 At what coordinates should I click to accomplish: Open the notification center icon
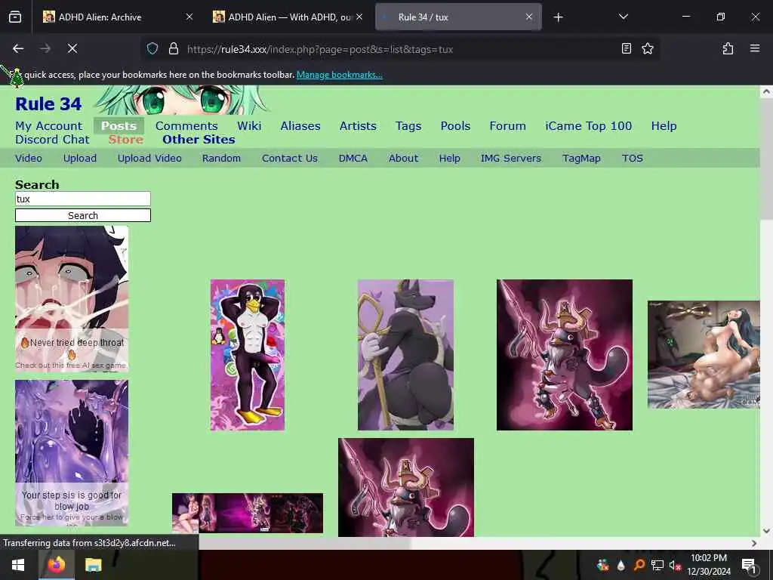(749, 565)
